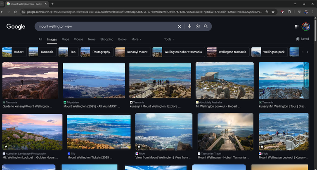317x170 pixels.
Task: Open the kunanyi / Mount Wellington: Explore image
Action: tap(160, 80)
